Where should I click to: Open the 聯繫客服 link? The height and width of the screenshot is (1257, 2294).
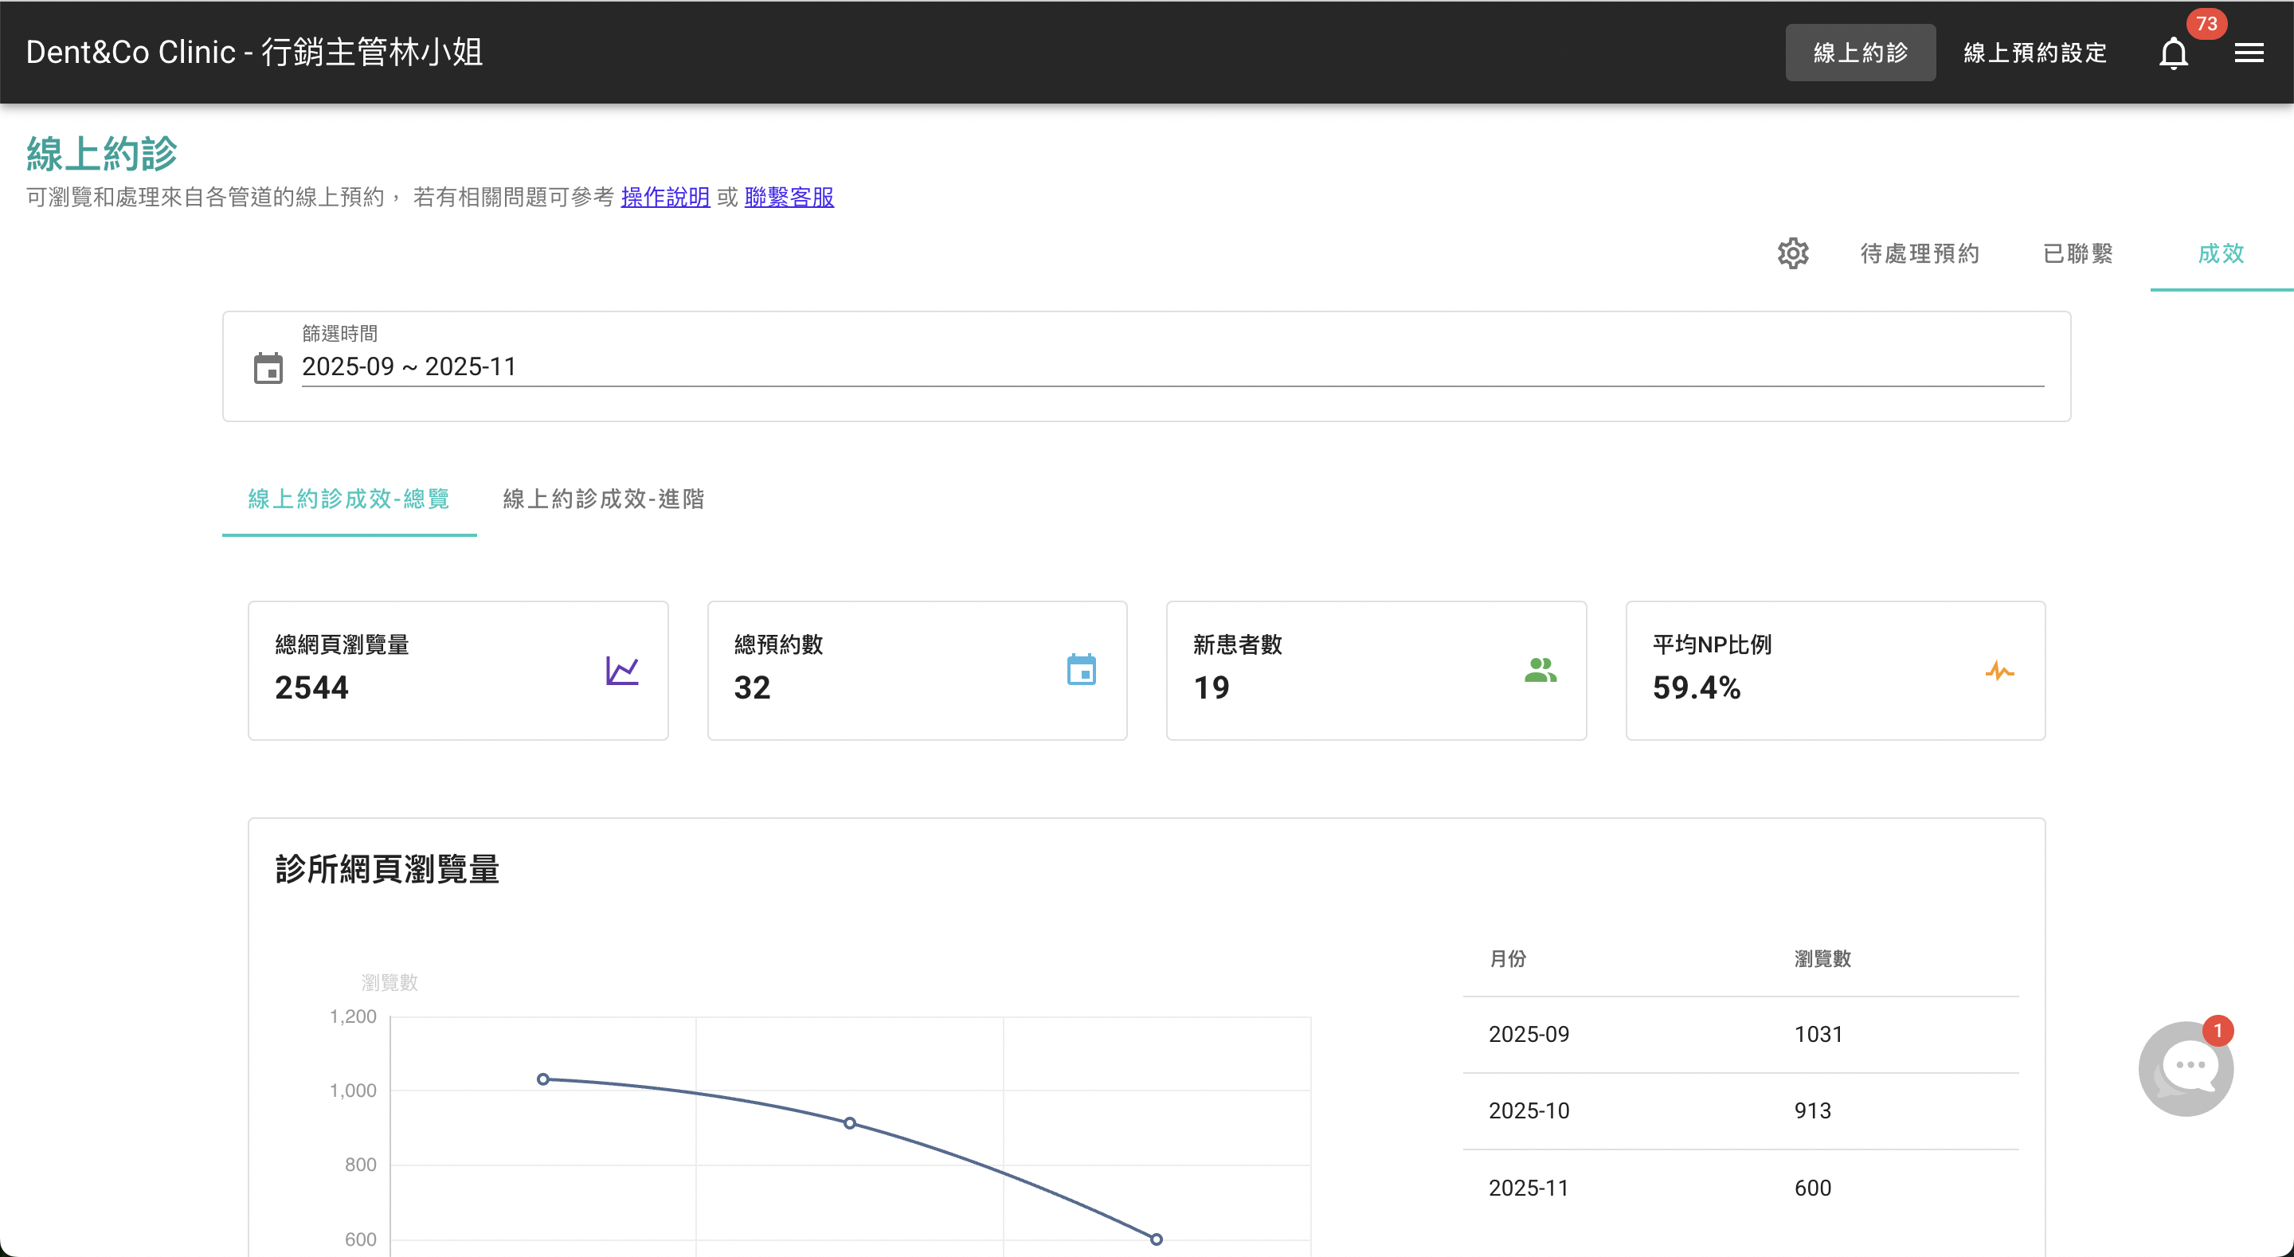(x=789, y=197)
